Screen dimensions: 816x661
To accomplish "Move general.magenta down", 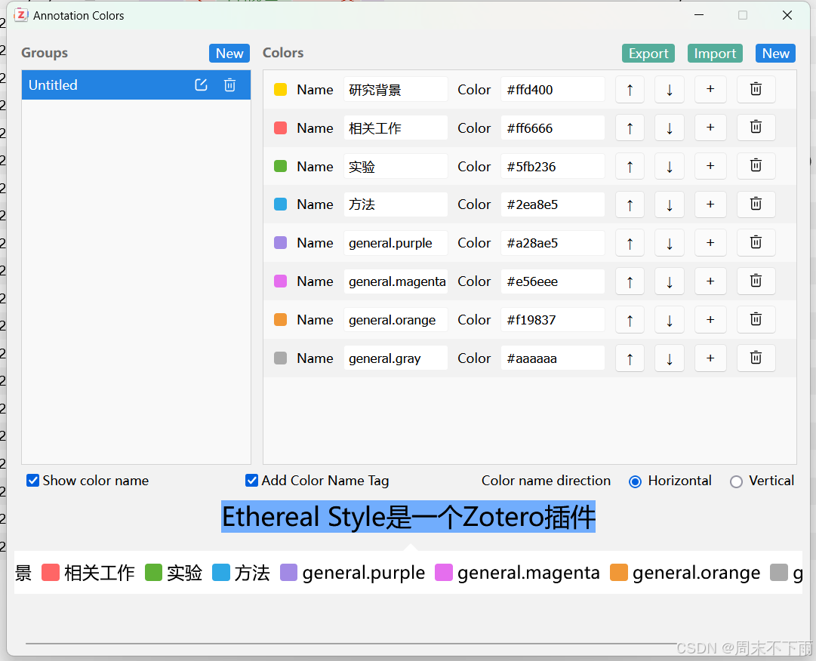I will (x=670, y=281).
